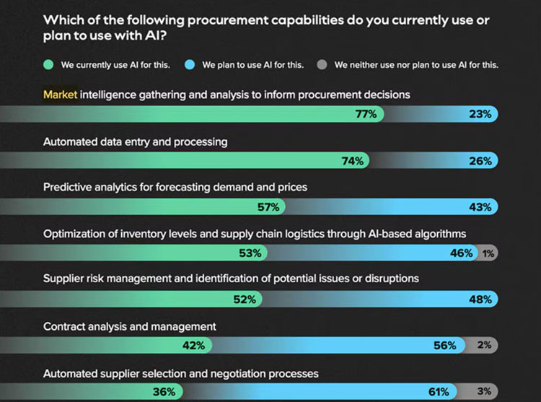This screenshot has width=541, height=402.
Task: Click the gray legend dot for neither use
Action: tap(322, 65)
